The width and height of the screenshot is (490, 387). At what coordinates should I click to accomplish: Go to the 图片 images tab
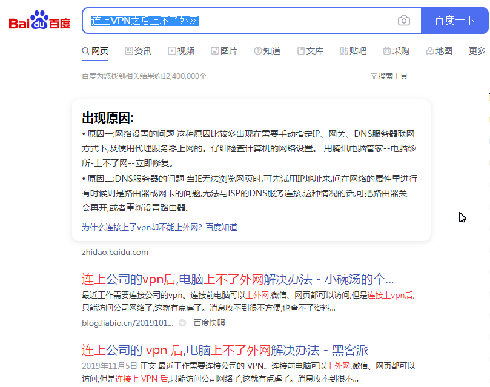[224, 51]
